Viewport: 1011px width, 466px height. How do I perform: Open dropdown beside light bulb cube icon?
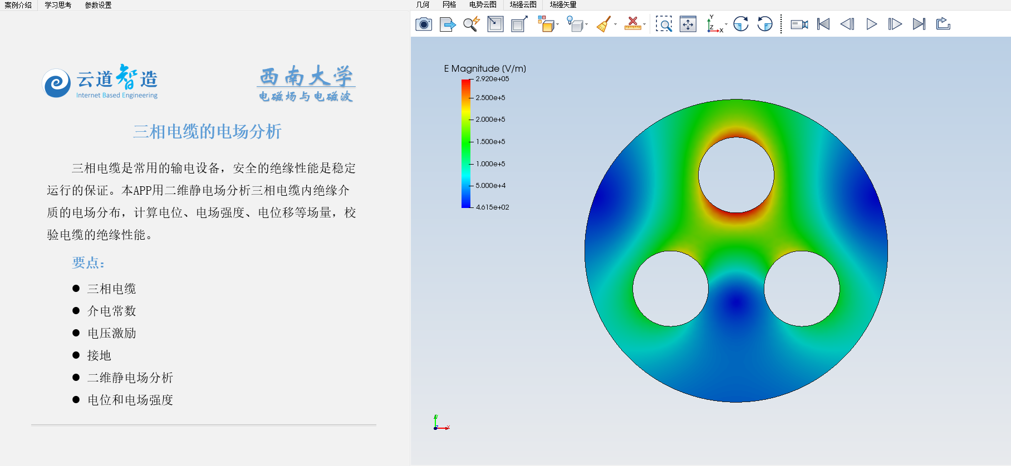pos(586,24)
